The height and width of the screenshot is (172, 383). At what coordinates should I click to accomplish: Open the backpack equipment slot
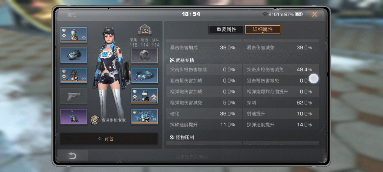pos(74,55)
